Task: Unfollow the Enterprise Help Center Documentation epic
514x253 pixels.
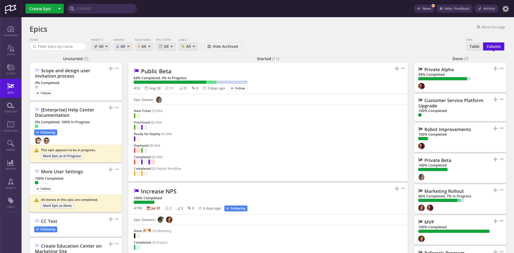Action: pyautogui.click(x=46, y=132)
